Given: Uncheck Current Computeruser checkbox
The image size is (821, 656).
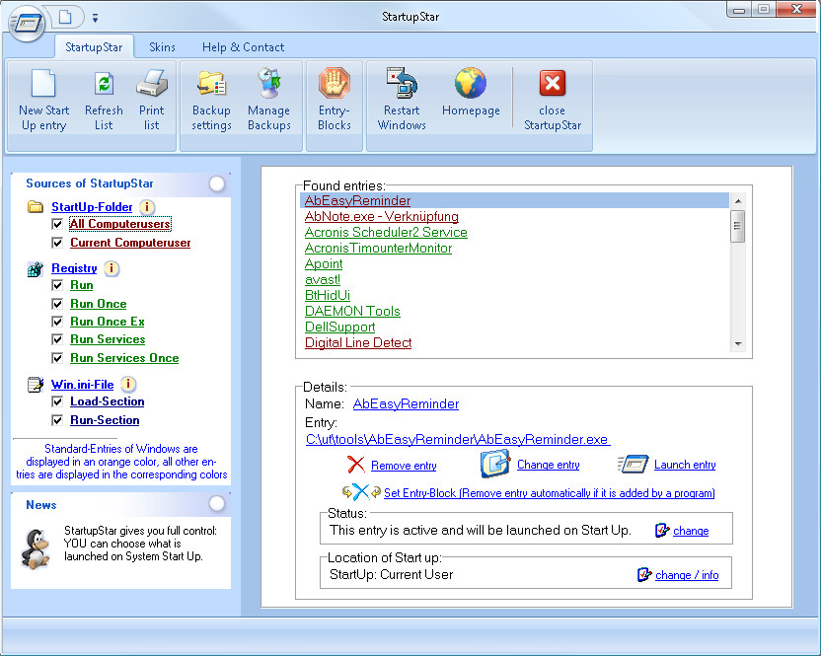Looking at the screenshot, I should (x=57, y=243).
